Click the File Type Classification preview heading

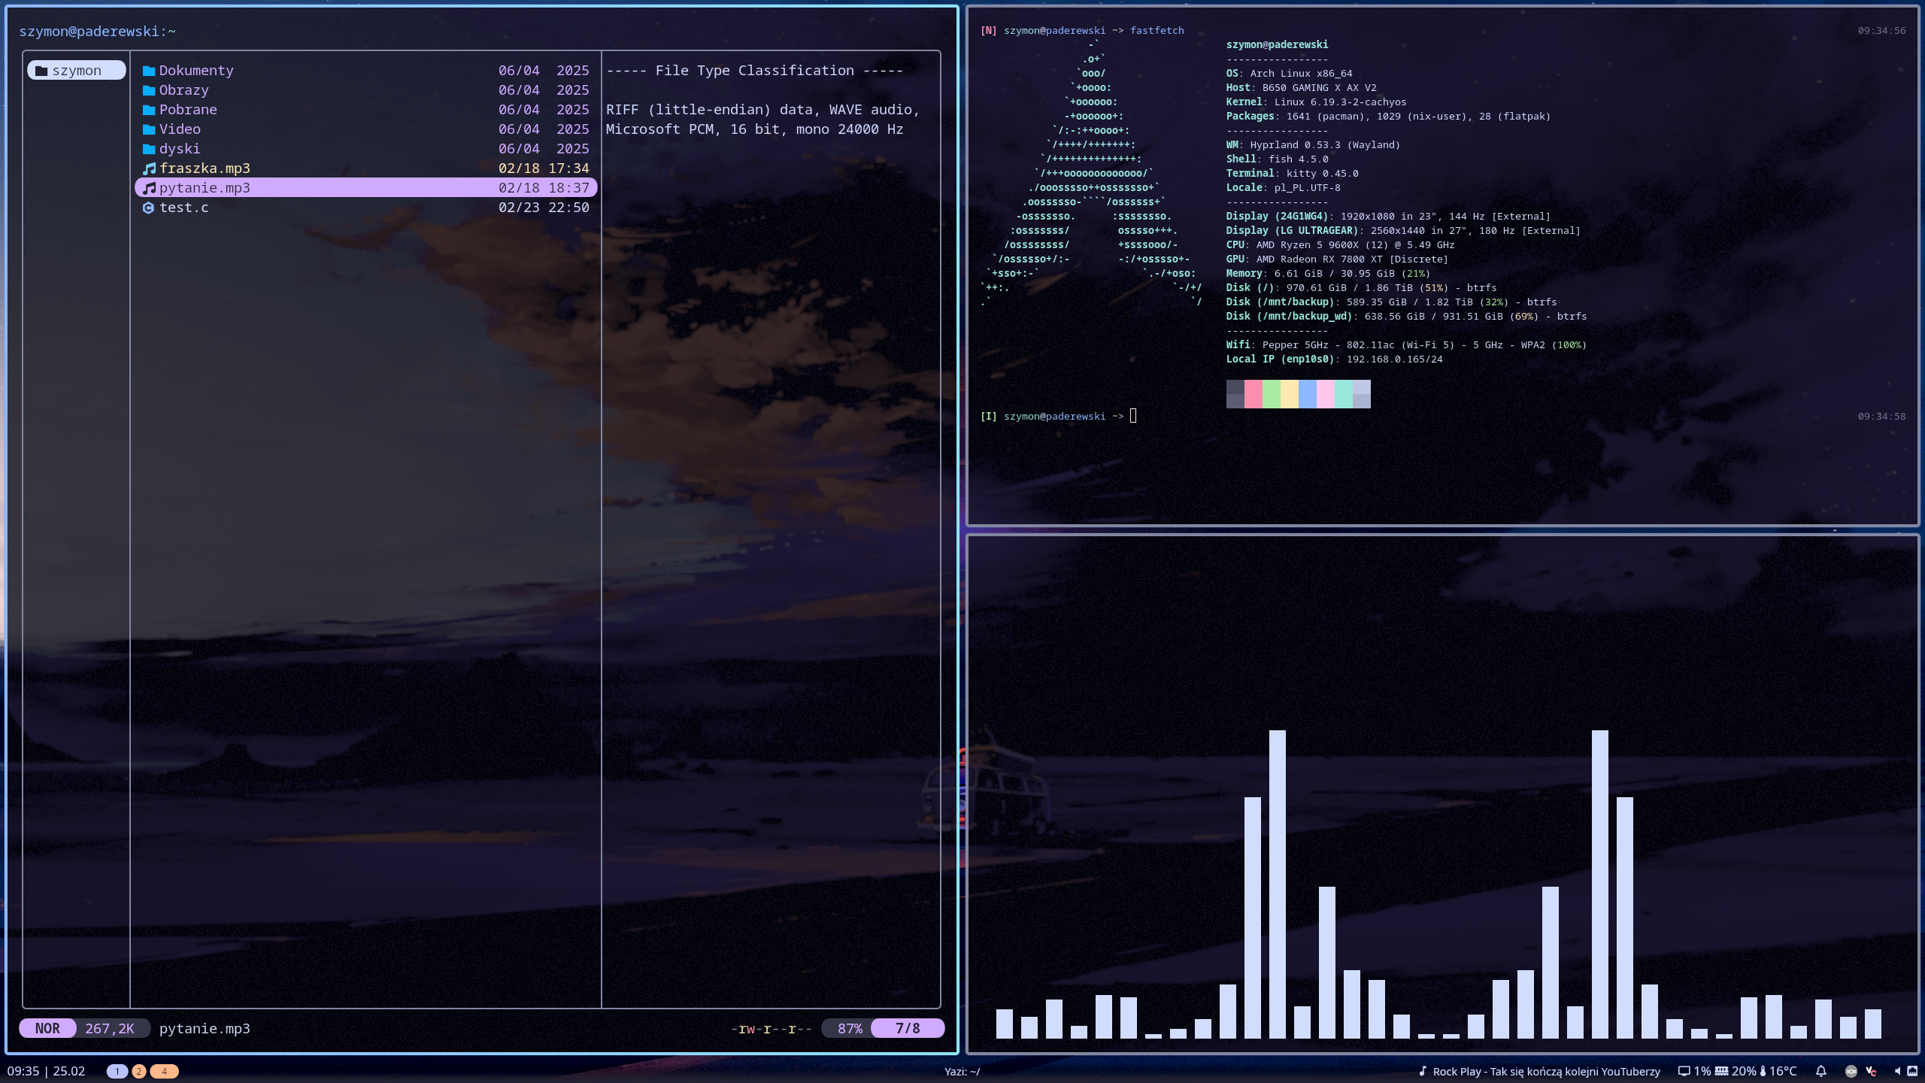tap(755, 71)
